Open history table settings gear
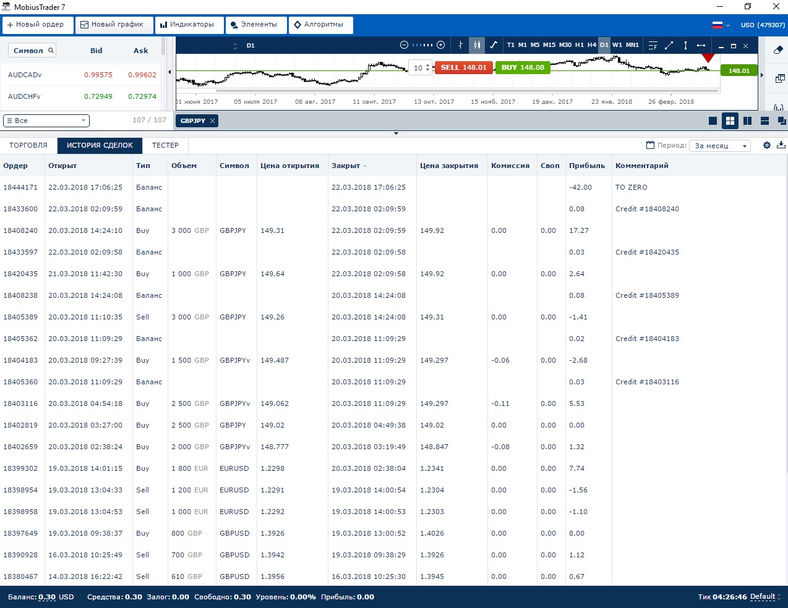 767,145
